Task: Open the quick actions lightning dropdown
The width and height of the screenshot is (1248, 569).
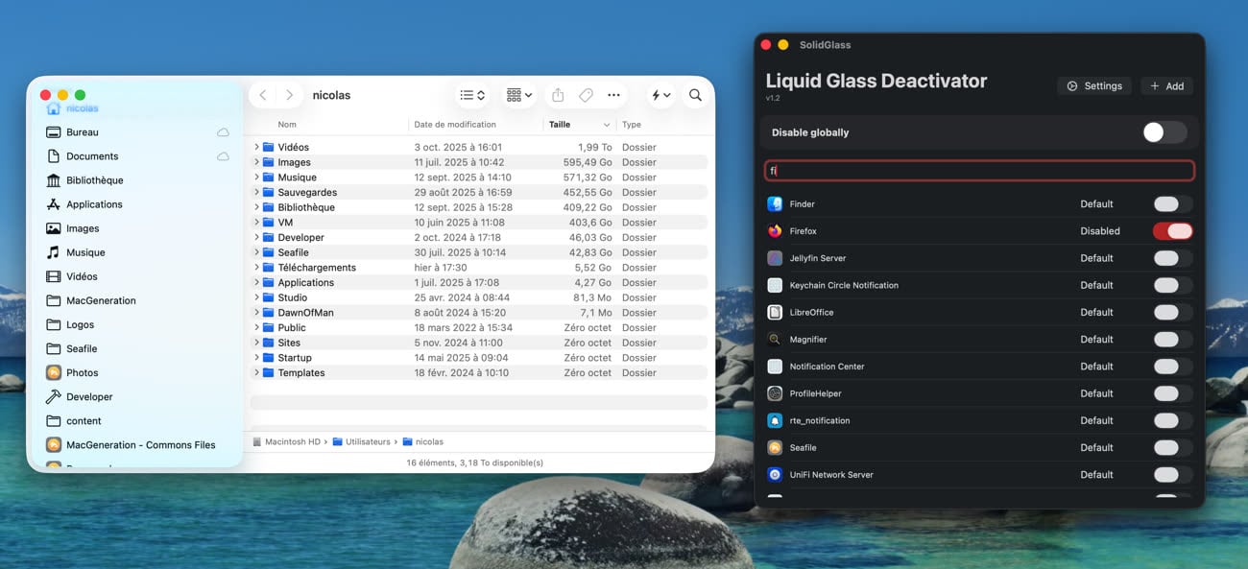Action: [661, 95]
